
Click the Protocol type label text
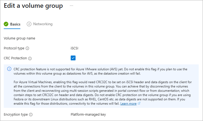tap(14, 48)
